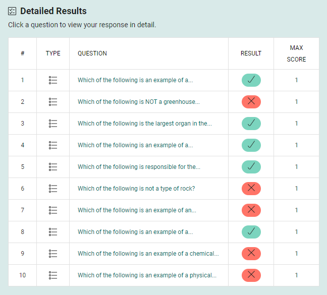Click the green checkmark badge in row 3
Screen dimensions: 327x295
251,124
